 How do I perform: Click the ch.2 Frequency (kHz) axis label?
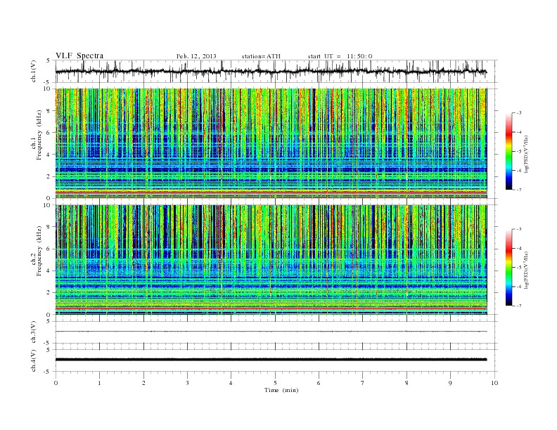37,251
